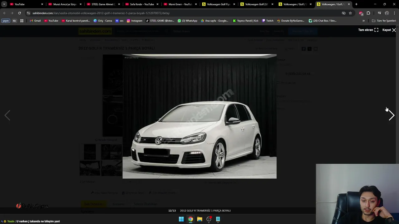Switch to the Volkswagen Golf 2.0 tab
This screenshot has height=224, width=399.
pos(256,4)
